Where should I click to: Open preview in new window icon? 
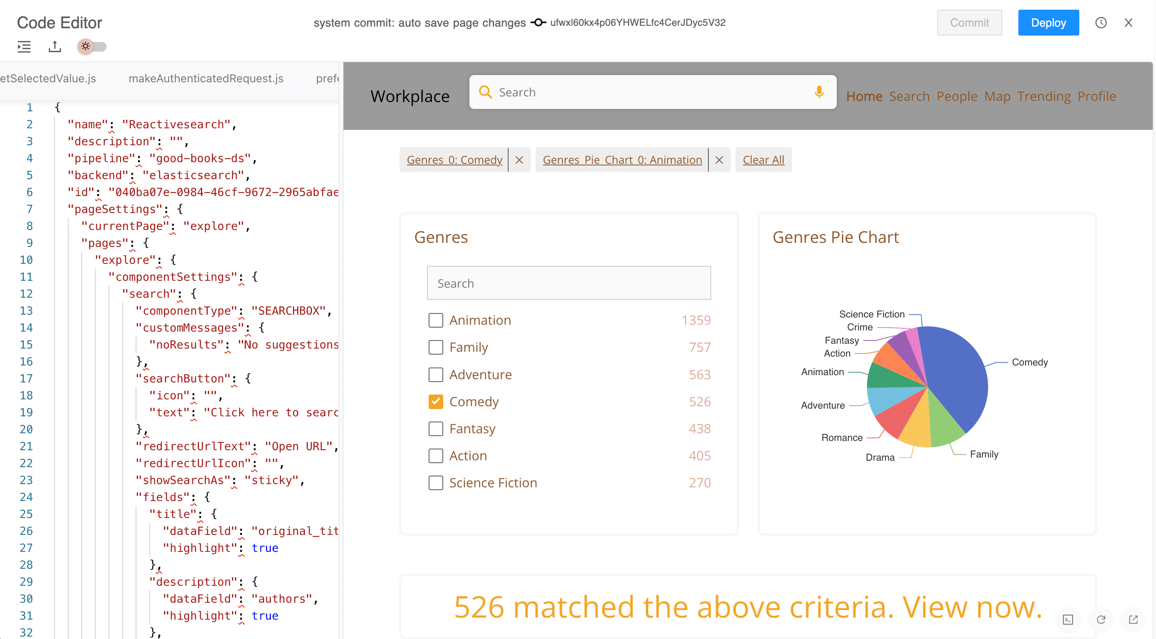1134,620
